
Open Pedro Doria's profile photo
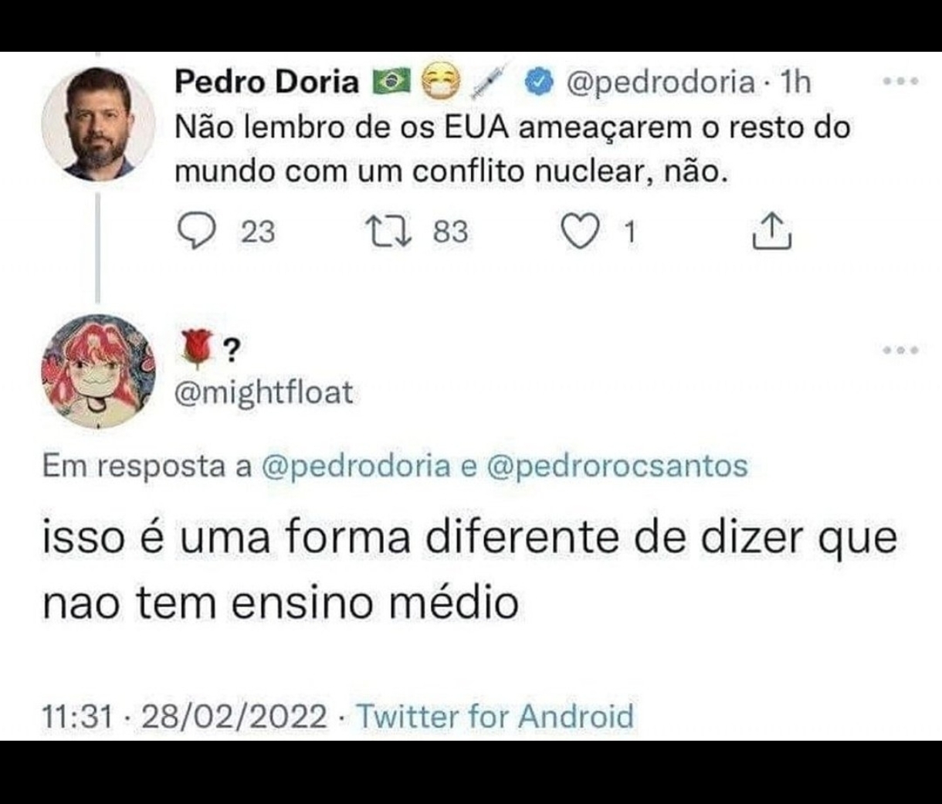pyautogui.click(x=98, y=124)
